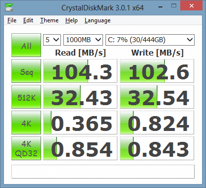206x188 pixels.
Task: Select the Seq read result 104.3
Action: coord(80,71)
